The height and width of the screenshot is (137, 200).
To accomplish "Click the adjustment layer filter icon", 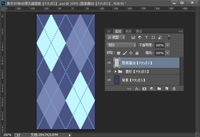I will [x=140, y=37].
